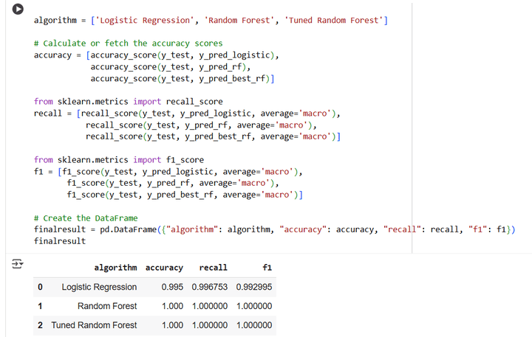The height and width of the screenshot is (337, 532).
Task: Click the 'f1' column header
Action: [x=267, y=268]
